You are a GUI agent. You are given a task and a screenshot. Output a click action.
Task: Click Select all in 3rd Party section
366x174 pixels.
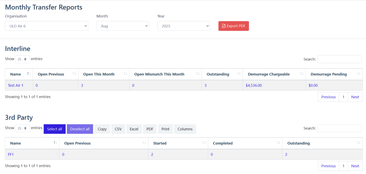[x=54, y=129]
